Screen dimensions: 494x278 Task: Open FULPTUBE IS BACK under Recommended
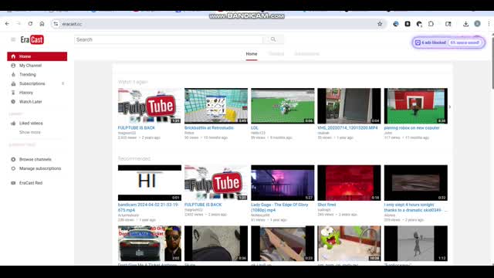[x=203, y=205]
